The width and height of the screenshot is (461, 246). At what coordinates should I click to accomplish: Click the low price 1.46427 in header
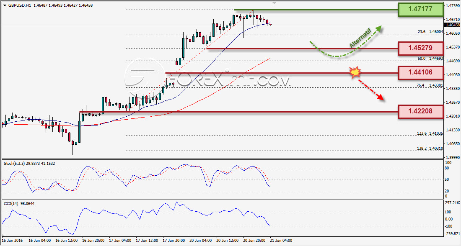(x=70, y=5)
